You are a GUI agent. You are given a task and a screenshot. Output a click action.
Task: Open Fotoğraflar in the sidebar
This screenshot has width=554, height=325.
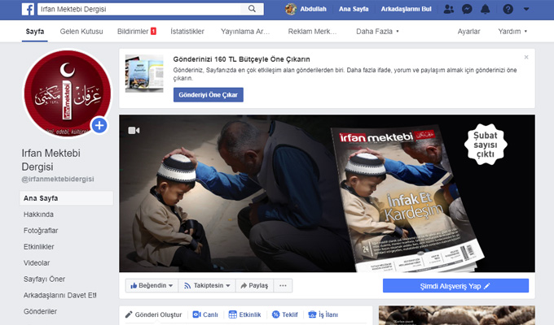click(x=41, y=231)
